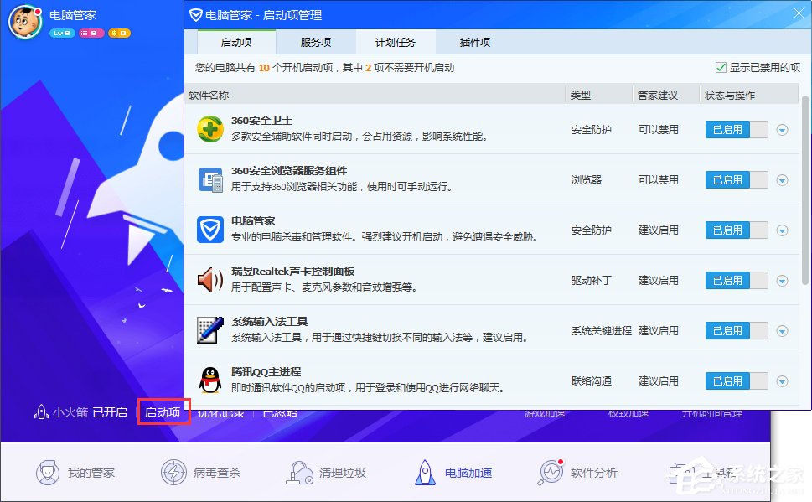Open dropdown arrow for 腾讯QQ主进程
This screenshot has height=502, width=812.
point(783,380)
